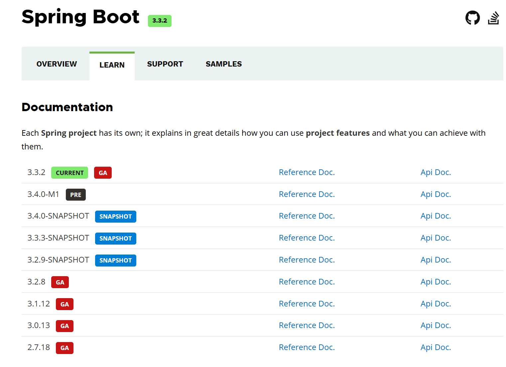The height and width of the screenshot is (367, 506).
Task: Click the GA badge next to 3.0.13
Action: point(64,326)
